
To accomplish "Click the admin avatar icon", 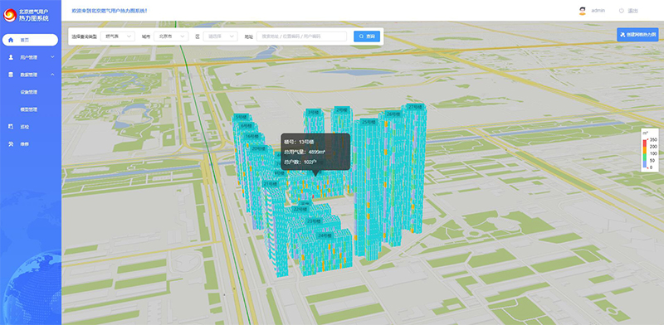I will 583,11.
